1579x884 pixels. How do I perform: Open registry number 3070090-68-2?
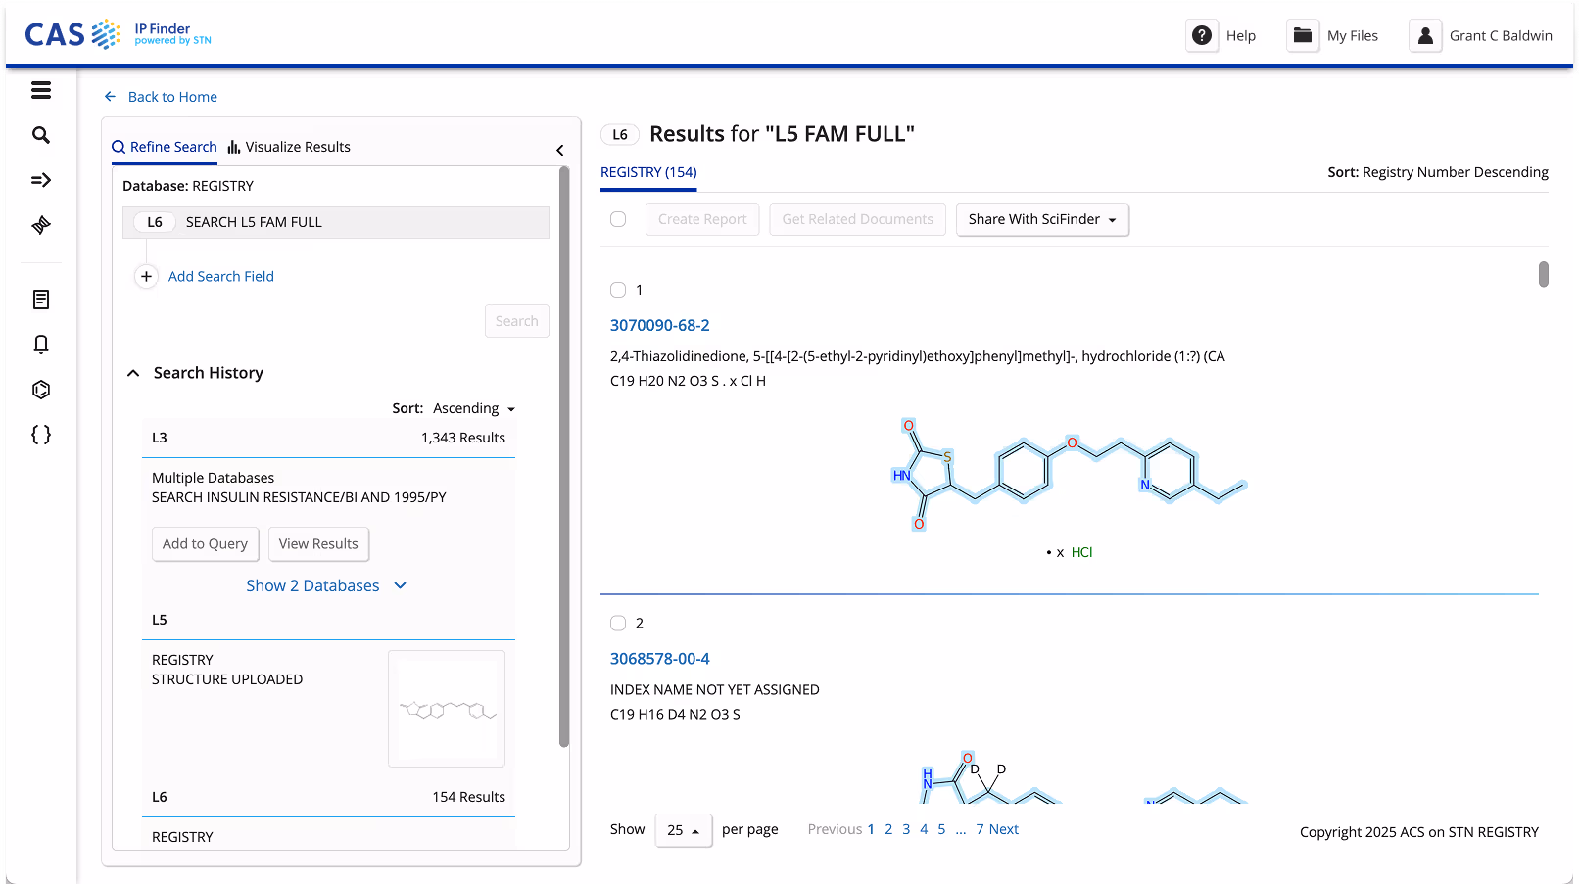[660, 325]
